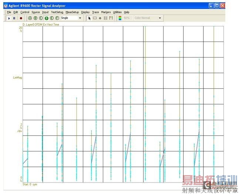Open the File menu
The width and height of the screenshot is (239, 194).
click(9, 12)
